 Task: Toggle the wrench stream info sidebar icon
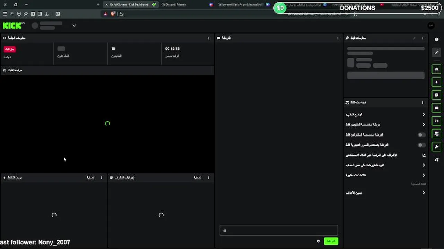(x=436, y=147)
